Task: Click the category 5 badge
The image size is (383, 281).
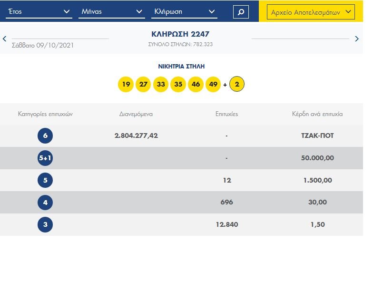Action: tap(45, 181)
